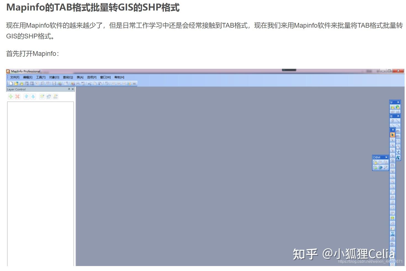Screen dimensions: 406x271
Task: Toggle auto-hide pin on Layer Control panel
Action: click(x=69, y=89)
